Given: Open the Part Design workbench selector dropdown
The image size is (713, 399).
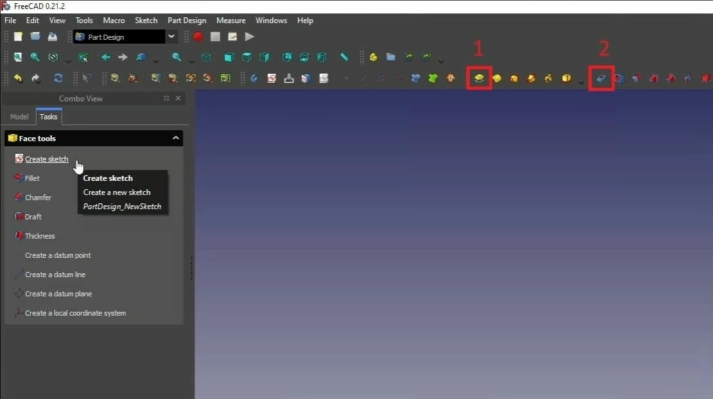Looking at the screenshot, I should point(171,37).
